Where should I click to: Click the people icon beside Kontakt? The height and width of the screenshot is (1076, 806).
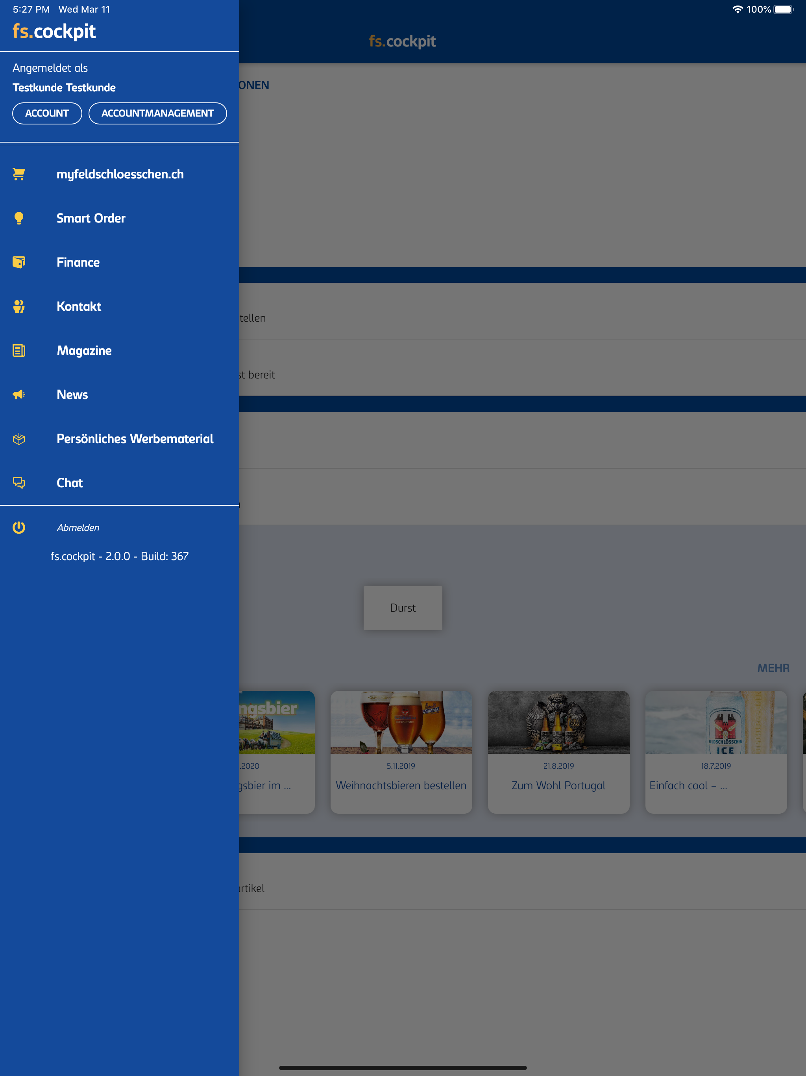click(19, 306)
